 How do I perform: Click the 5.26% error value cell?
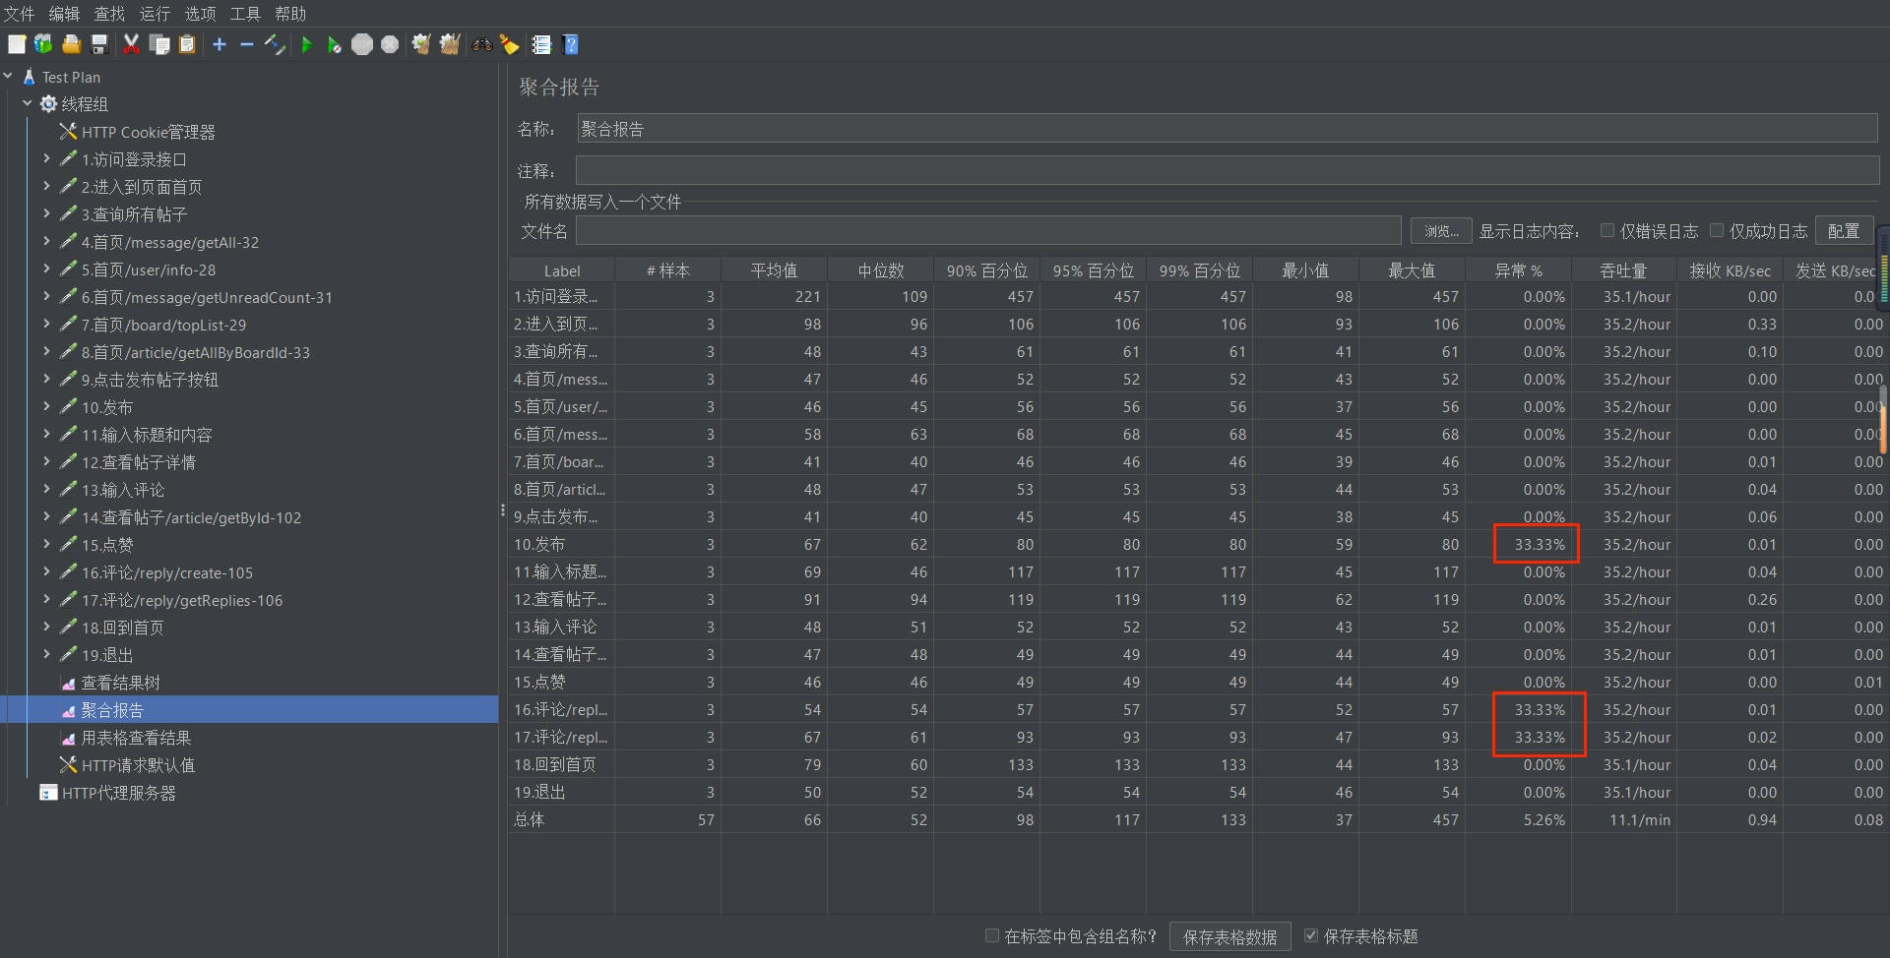pos(1519,820)
